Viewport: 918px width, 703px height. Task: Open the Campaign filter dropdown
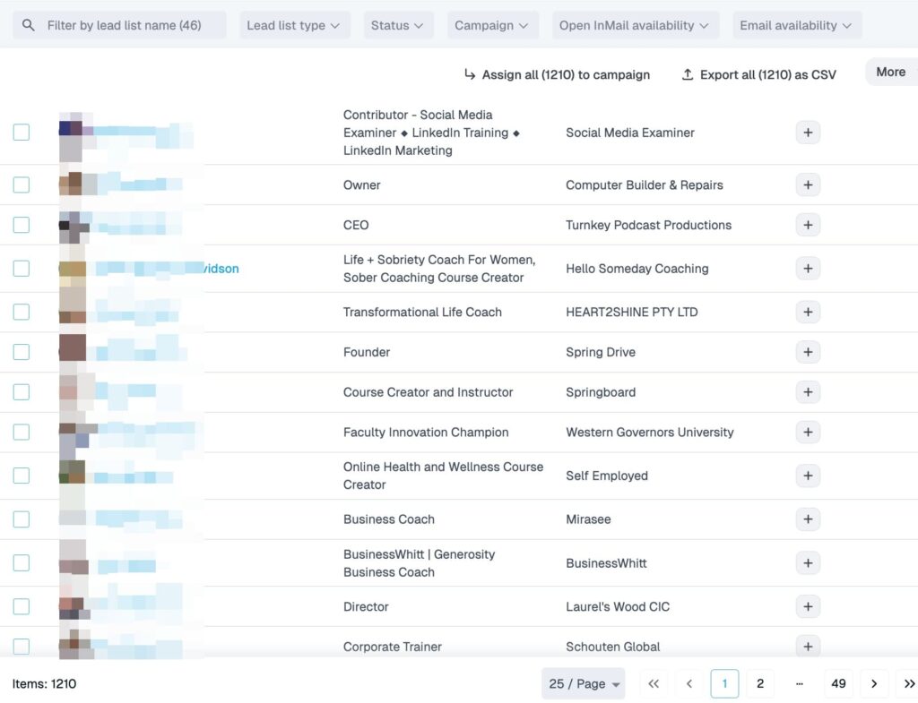click(492, 25)
